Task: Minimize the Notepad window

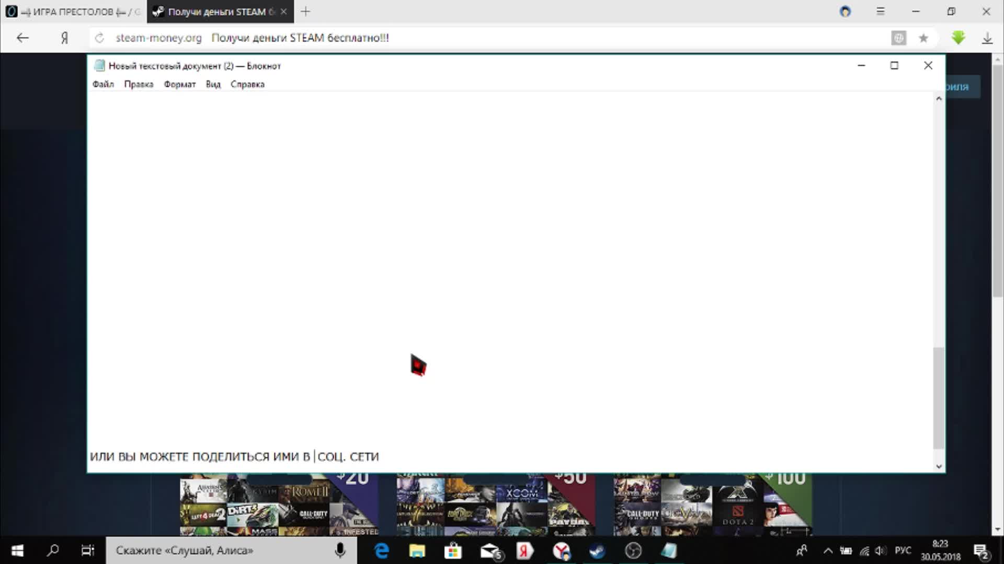Action: click(x=861, y=65)
